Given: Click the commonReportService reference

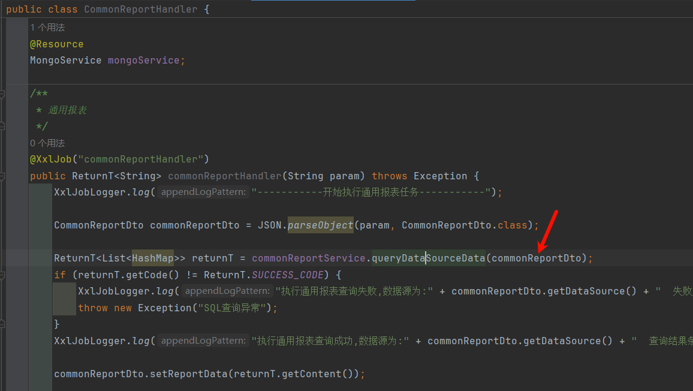Looking at the screenshot, I should [309, 258].
